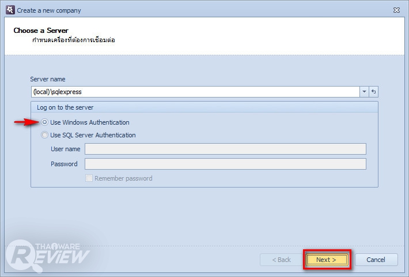This screenshot has width=409, height=277.
Task: Click the refresh server list icon
Action: [373, 92]
